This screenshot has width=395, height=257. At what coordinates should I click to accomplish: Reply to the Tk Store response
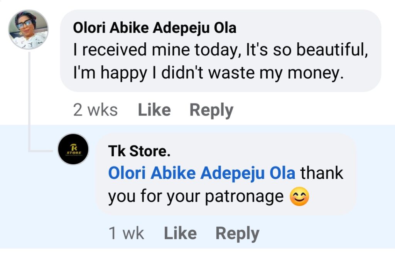[237, 234]
